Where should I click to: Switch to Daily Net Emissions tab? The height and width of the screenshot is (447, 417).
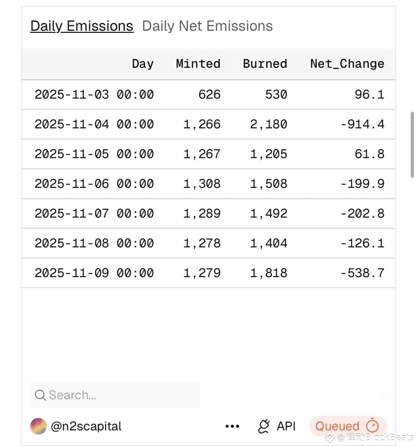coord(207,26)
